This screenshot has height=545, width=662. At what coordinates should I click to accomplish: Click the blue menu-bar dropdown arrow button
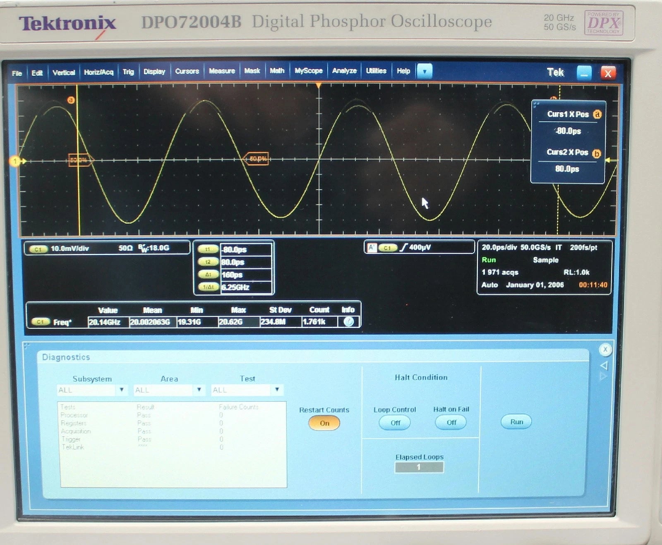[425, 71]
